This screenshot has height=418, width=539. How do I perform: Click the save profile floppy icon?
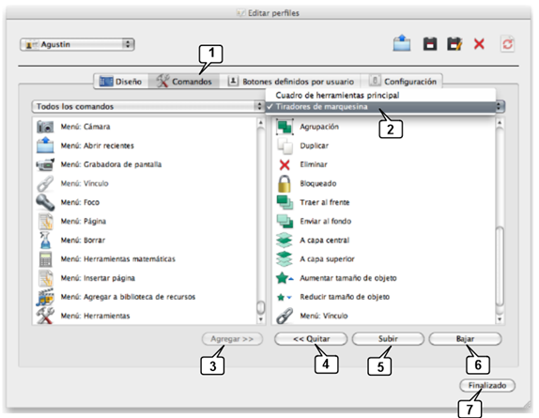(x=430, y=44)
